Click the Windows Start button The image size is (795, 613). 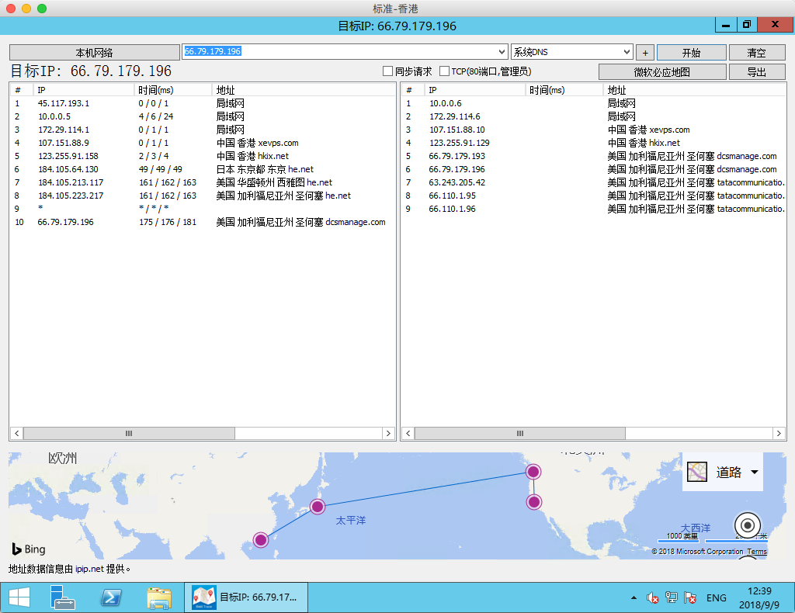click(19, 597)
